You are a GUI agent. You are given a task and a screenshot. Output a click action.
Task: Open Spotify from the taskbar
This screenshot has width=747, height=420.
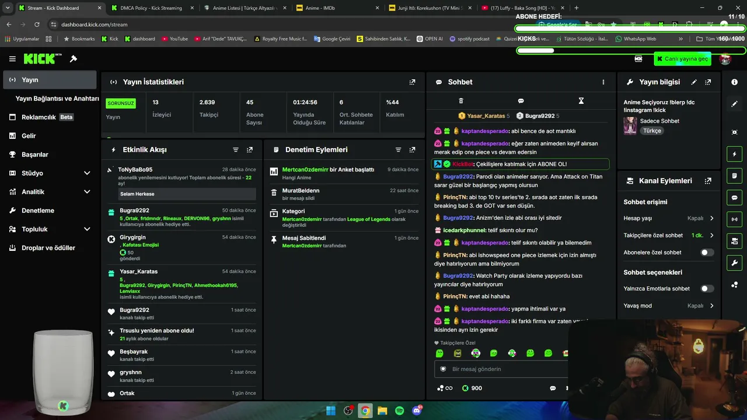(400, 411)
